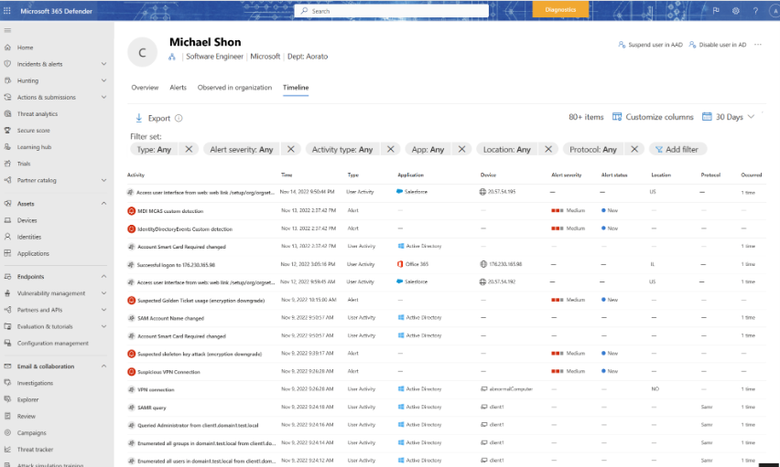This screenshot has height=467, width=780.
Task: Click the Review icon in sidebar
Action: [x=7, y=417]
